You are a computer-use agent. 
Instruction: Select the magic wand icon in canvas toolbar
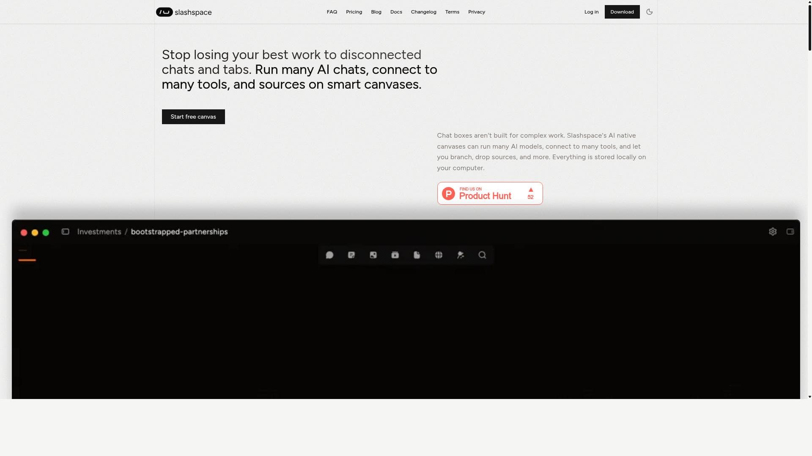point(461,255)
